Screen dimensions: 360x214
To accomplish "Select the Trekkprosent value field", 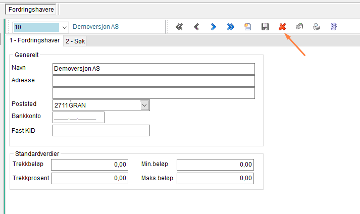I will (89, 178).
